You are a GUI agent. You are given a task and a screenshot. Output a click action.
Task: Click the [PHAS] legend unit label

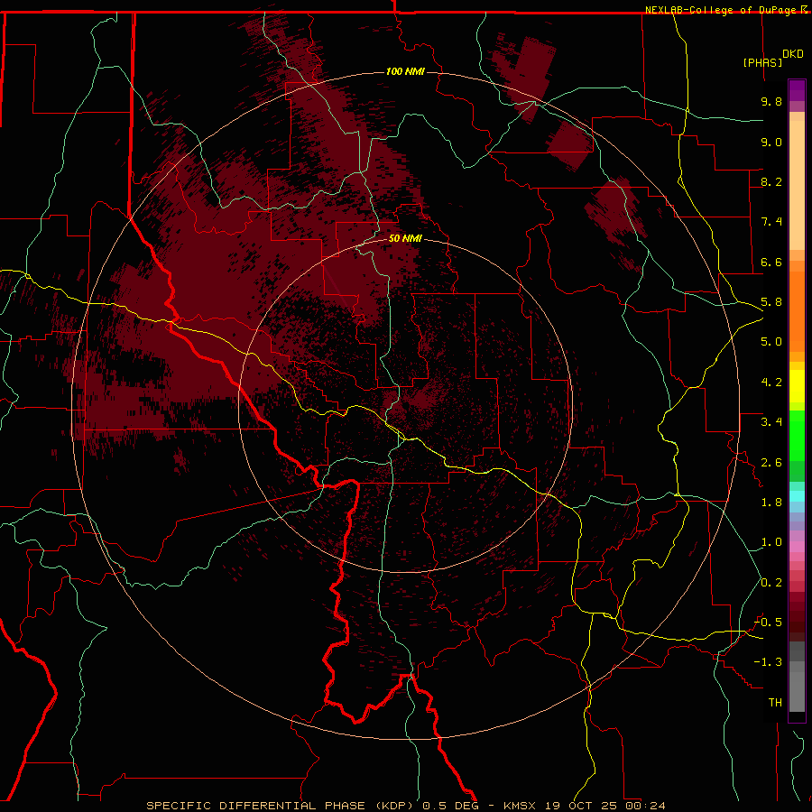coord(762,62)
